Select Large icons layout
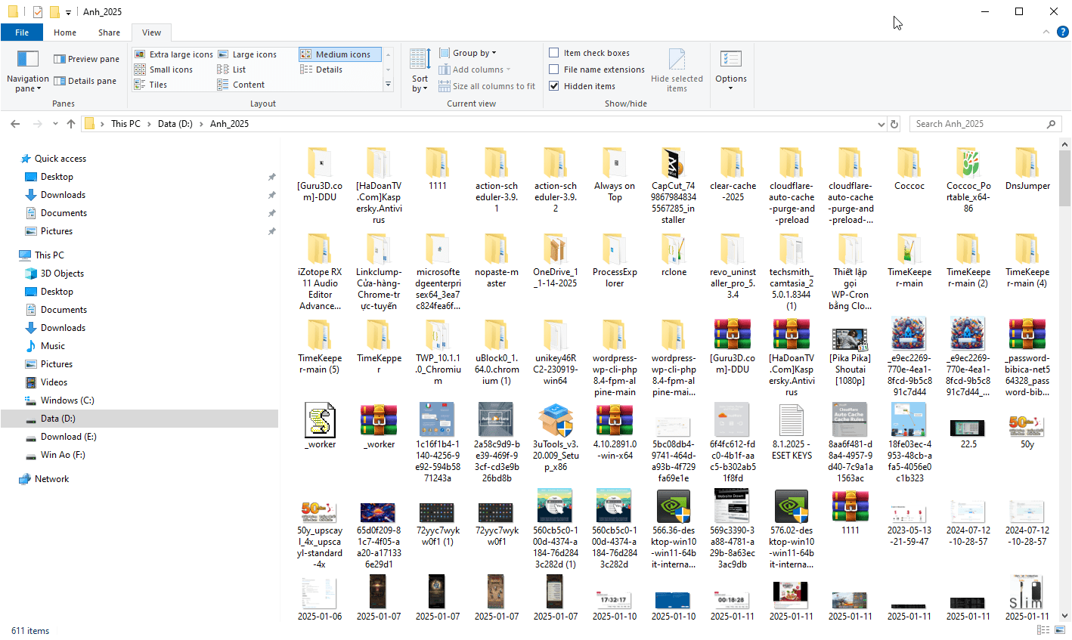Viewport: 1072px width, 640px height. (247, 54)
